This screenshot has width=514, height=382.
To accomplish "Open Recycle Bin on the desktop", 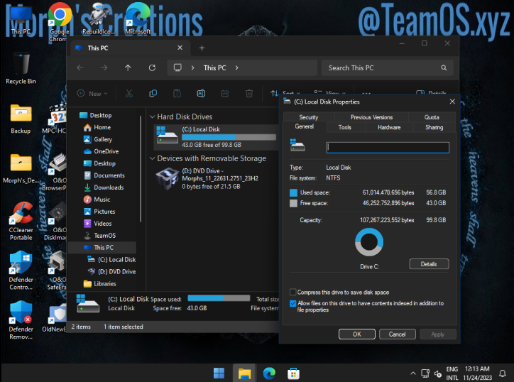I will click(x=21, y=69).
